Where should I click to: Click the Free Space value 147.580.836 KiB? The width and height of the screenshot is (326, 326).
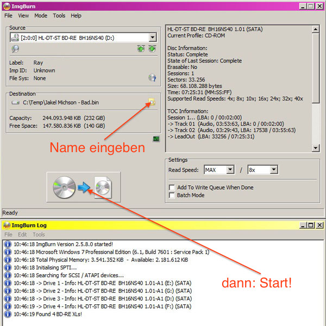(x=61, y=126)
